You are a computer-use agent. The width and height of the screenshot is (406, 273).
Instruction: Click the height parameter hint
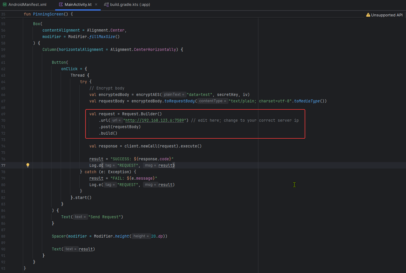pos(141,236)
